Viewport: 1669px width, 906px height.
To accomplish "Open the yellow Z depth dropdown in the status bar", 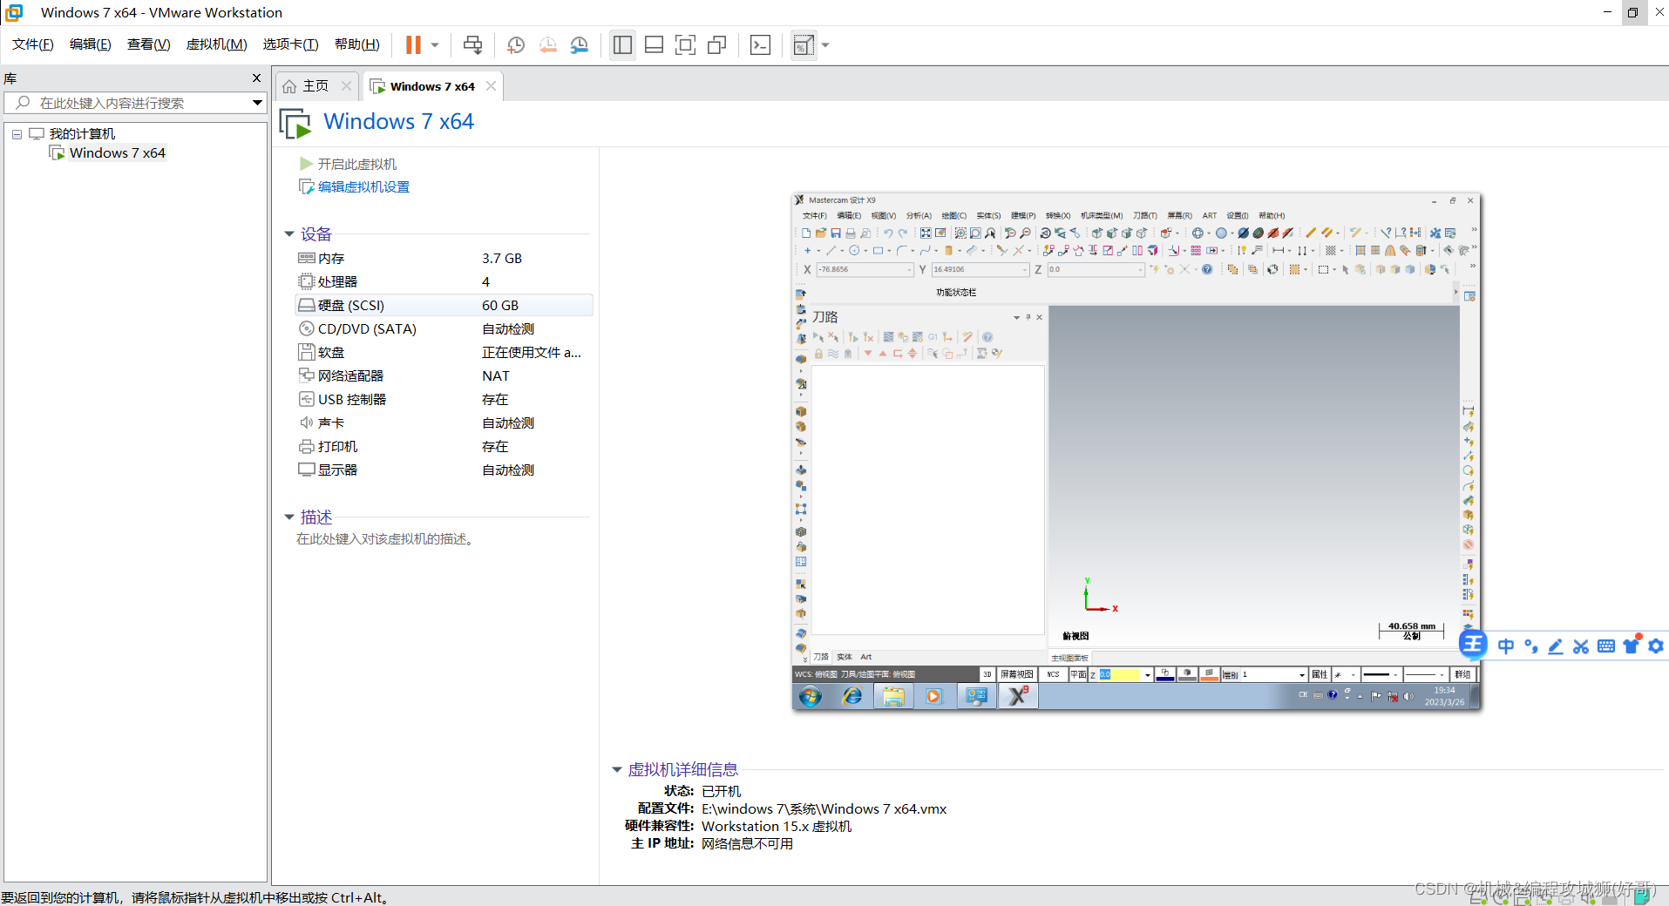I will [x=1147, y=674].
